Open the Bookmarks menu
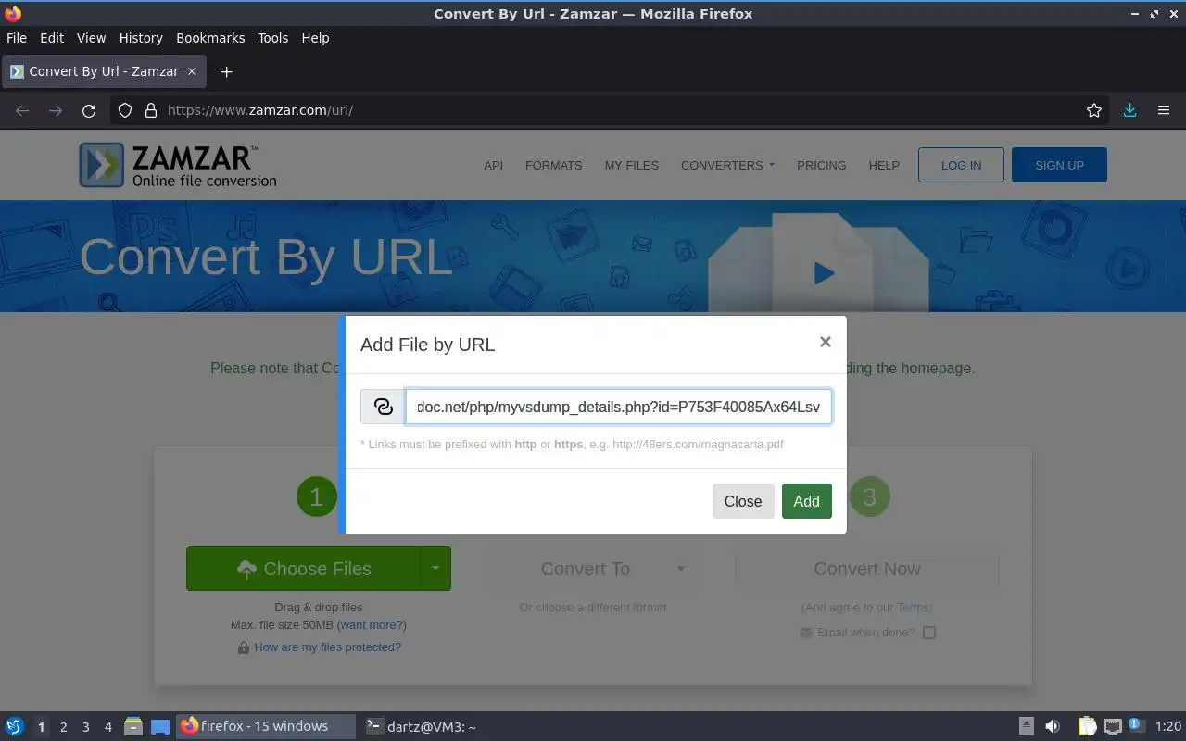Screen dimensions: 1186x741 [210, 38]
